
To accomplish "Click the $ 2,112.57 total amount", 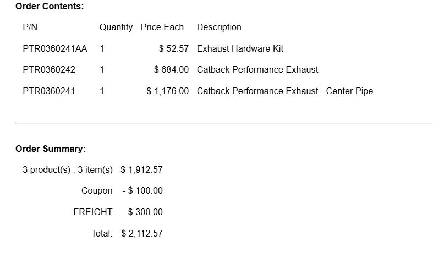I will pos(141,233).
